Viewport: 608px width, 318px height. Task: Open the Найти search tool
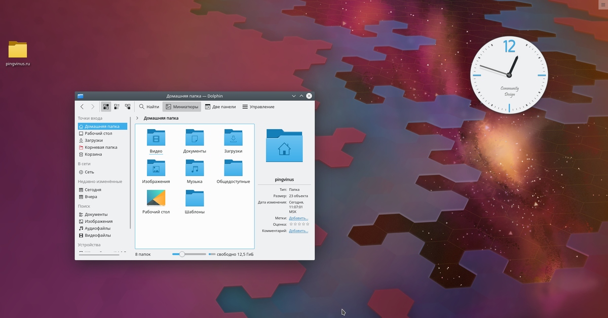149,107
